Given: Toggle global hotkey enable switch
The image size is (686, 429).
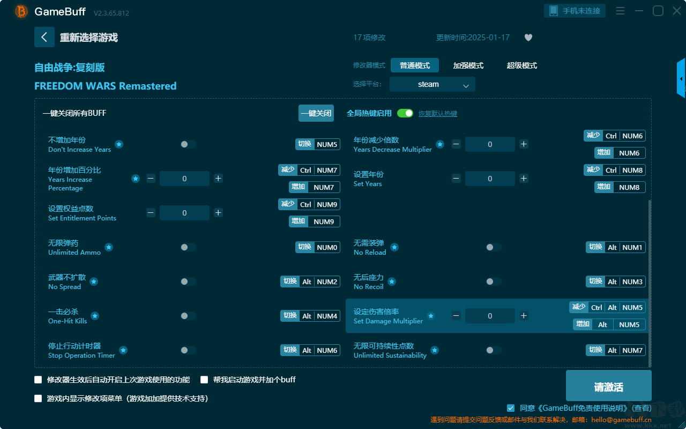Looking at the screenshot, I should pos(405,113).
